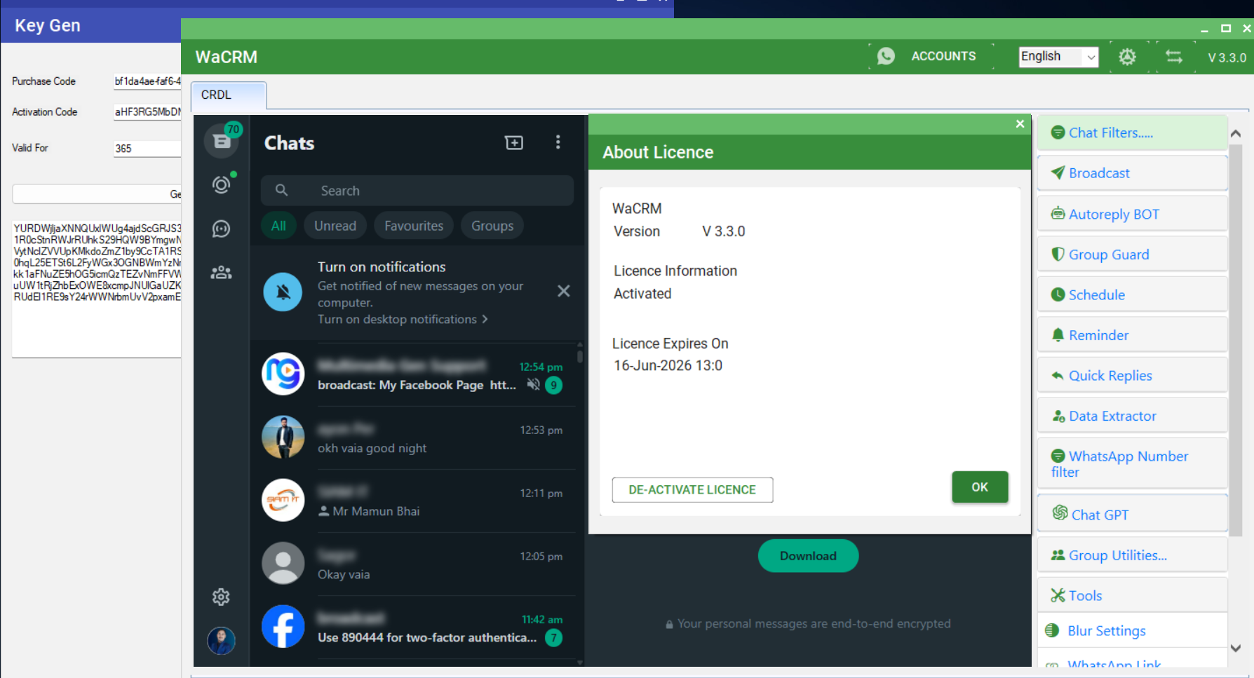Switch to the CRDL tab
1254x678 pixels.
point(229,95)
